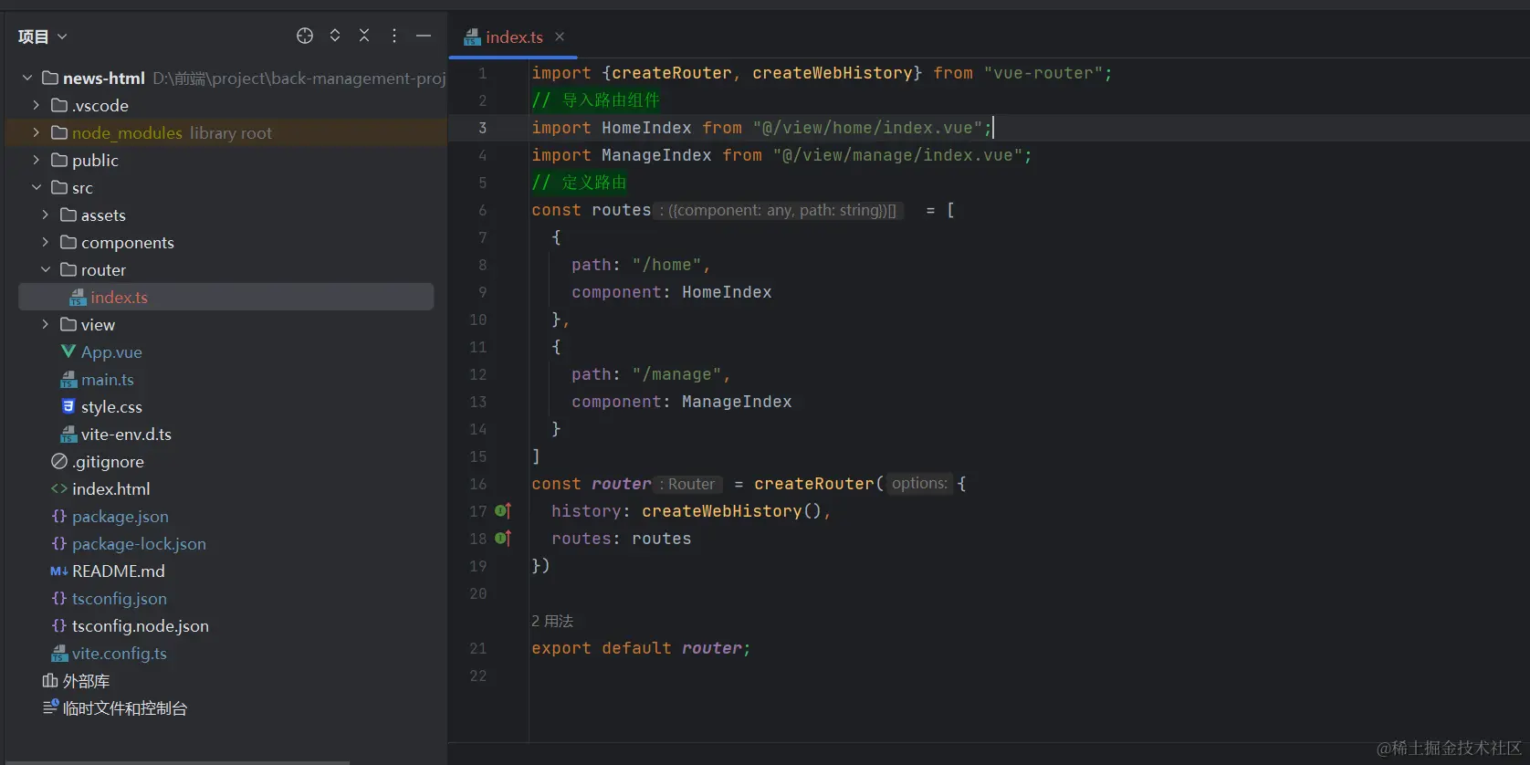Click the project panel horizontal scrollbar
Screen dimensions: 1530x765
click(x=178, y=761)
